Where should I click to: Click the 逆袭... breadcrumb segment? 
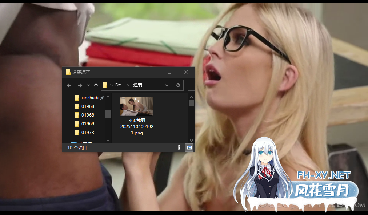[x=139, y=85]
